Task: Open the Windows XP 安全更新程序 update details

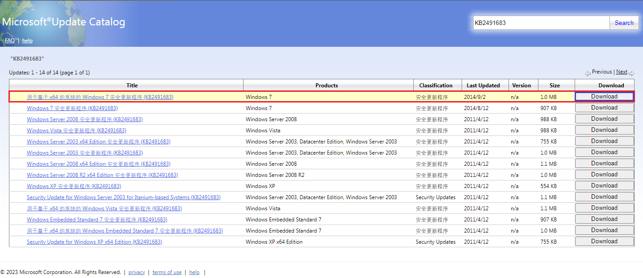Action: point(74,186)
